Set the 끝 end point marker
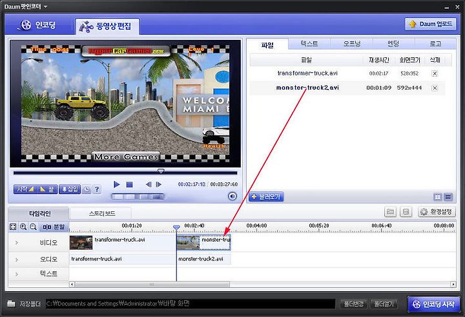465x317 pixels. (x=46, y=189)
